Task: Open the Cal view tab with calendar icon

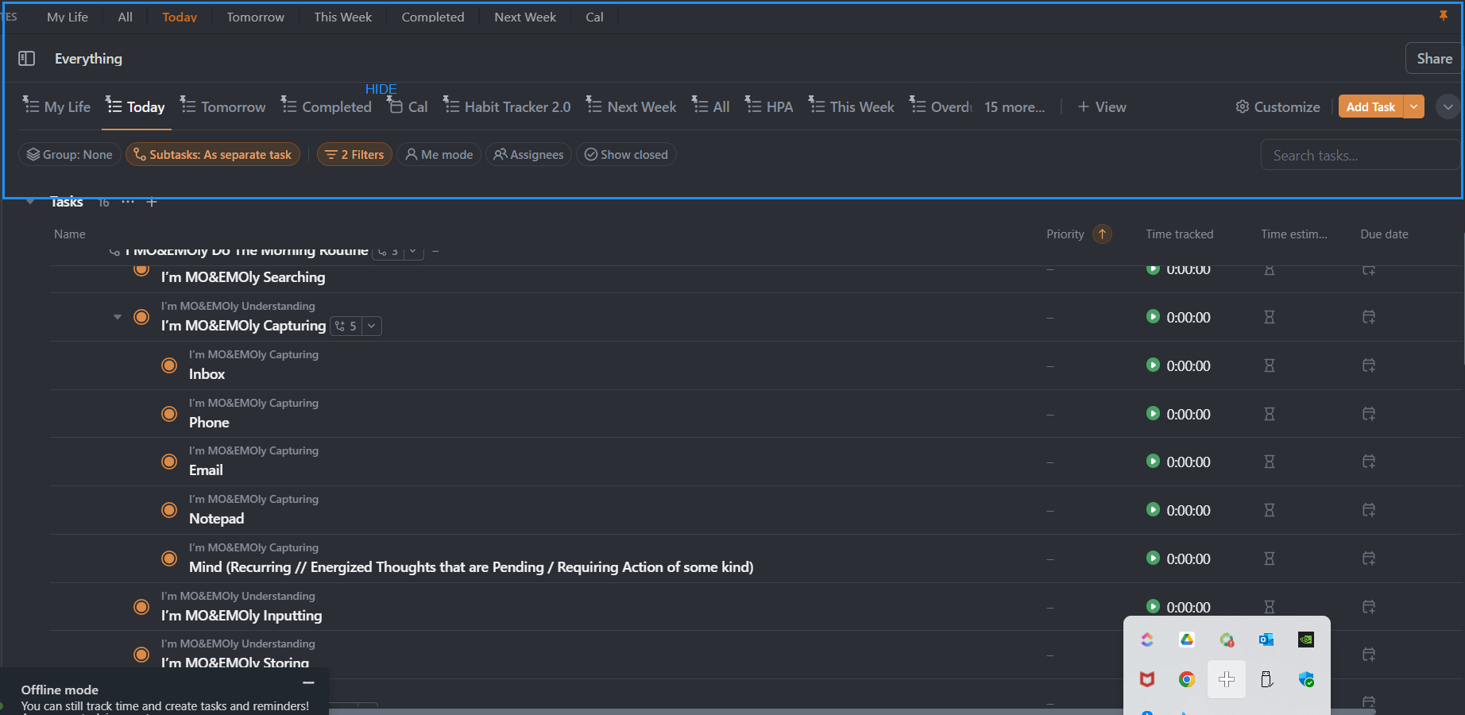Action: coord(408,106)
